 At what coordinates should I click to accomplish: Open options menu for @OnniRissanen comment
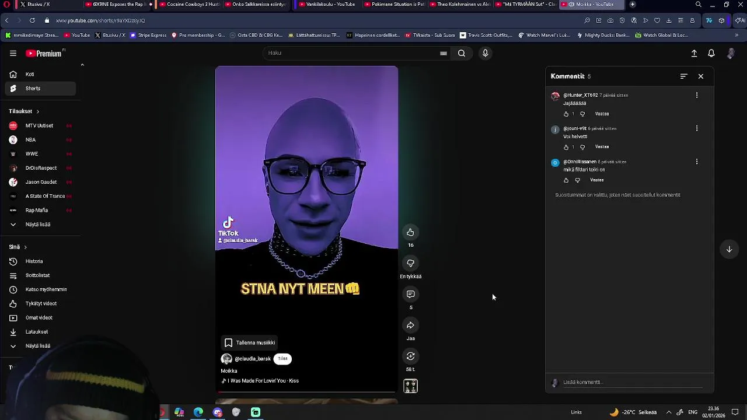tap(697, 162)
